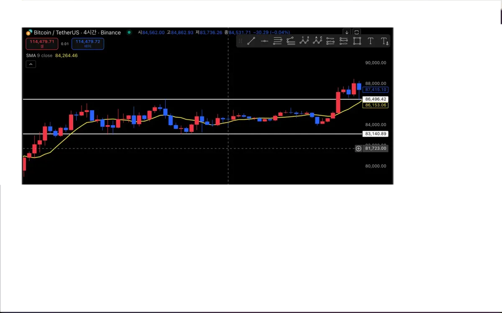Select the Long Position tool
The height and width of the screenshot is (313, 502).
pos(330,41)
